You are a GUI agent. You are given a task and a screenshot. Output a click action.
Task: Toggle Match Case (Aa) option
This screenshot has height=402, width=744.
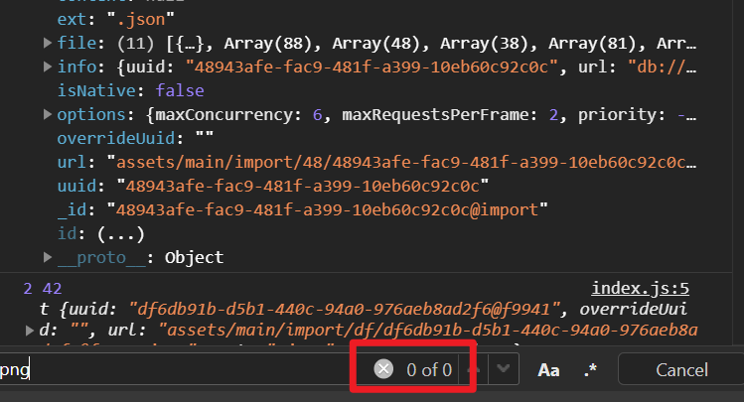click(x=548, y=370)
